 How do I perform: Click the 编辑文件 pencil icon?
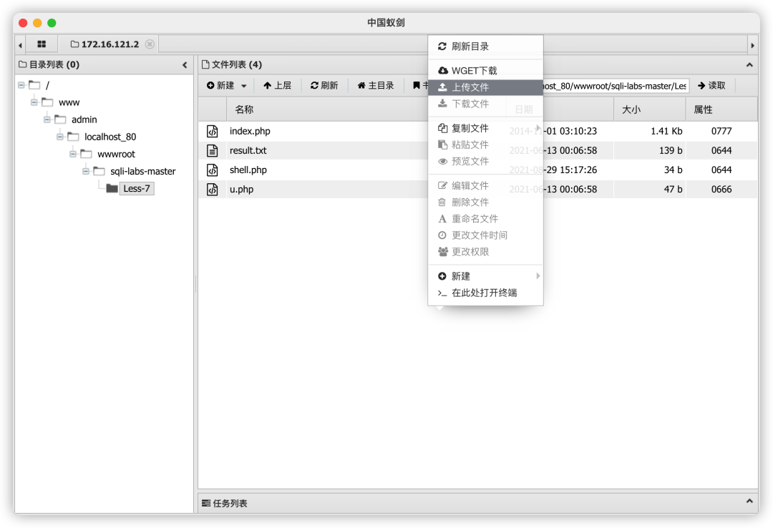pyautogui.click(x=443, y=185)
